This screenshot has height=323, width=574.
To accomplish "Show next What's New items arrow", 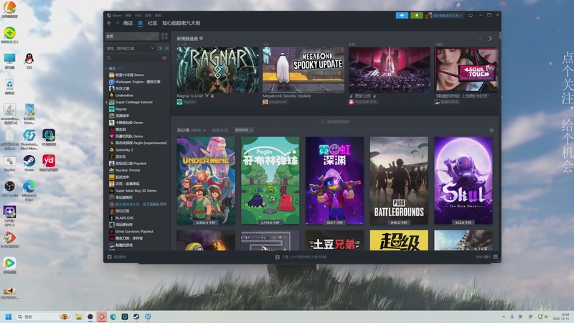I will 490,39.
